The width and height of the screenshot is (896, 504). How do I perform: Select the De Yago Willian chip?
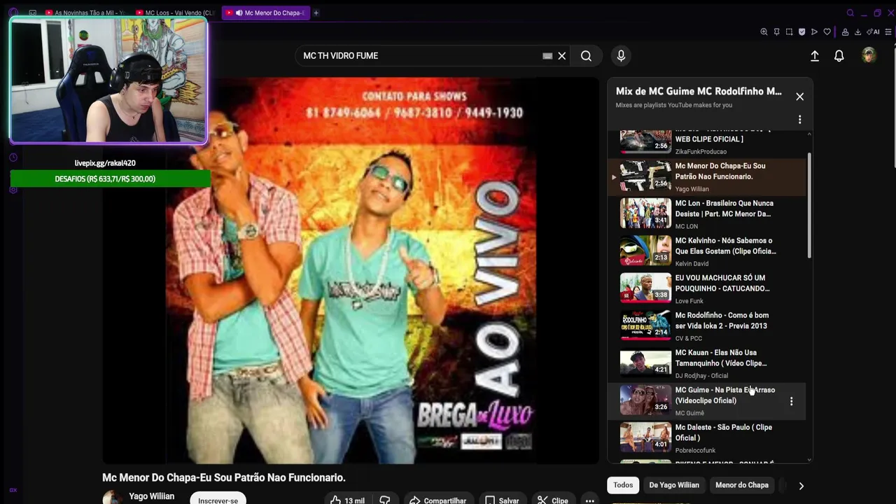click(674, 485)
